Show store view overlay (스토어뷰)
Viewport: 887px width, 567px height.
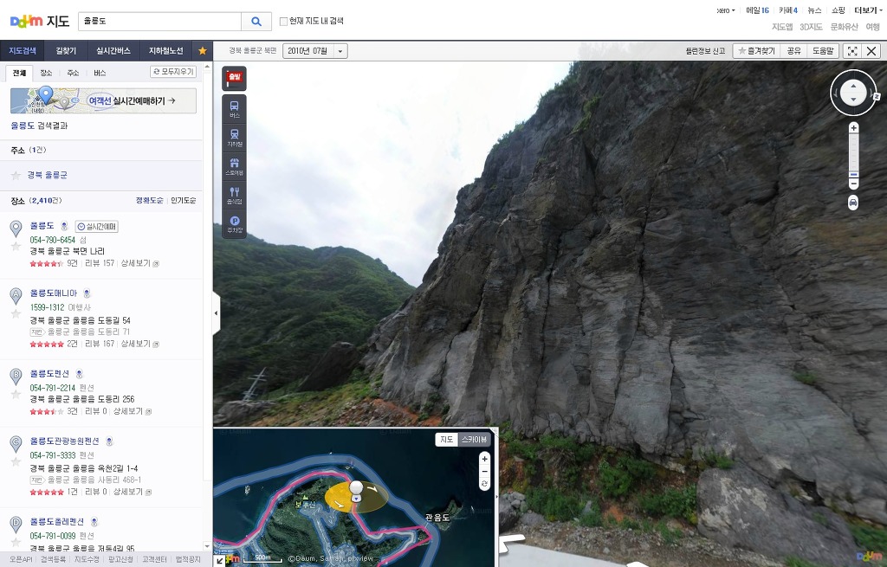(x=234, y=166)
